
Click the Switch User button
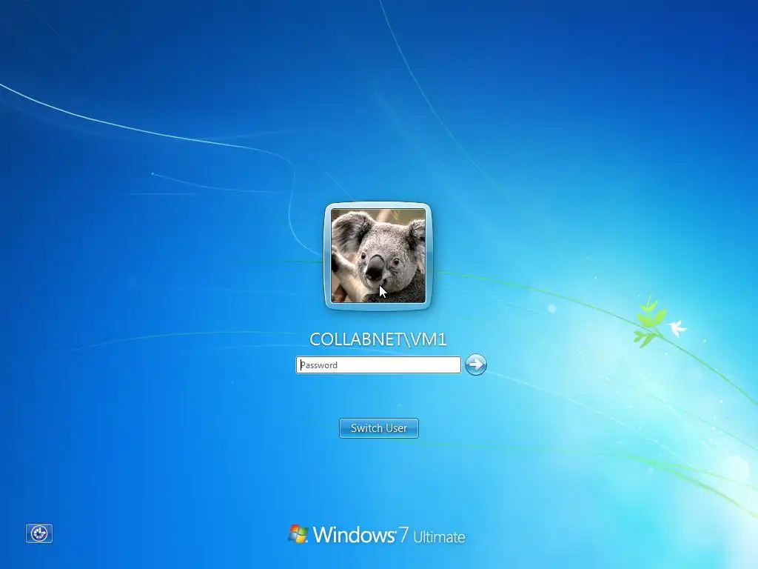pyautogui.click(x=379, y=428)
